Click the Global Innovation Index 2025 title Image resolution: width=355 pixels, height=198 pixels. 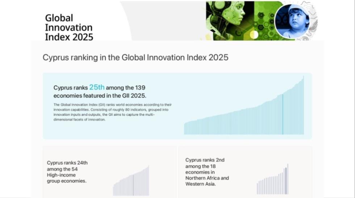(69, 27)
